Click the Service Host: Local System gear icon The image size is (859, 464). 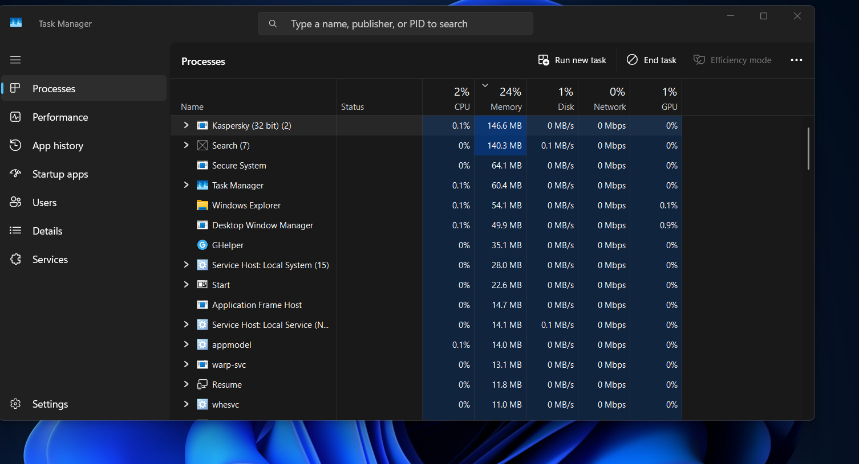(x=202, y=265)
